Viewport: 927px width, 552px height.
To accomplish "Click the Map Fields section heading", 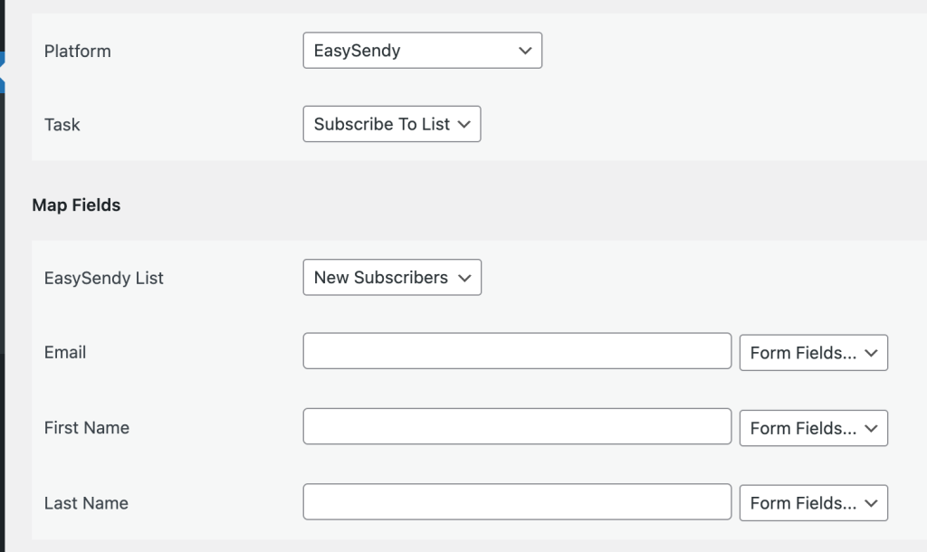I will 76,205.
